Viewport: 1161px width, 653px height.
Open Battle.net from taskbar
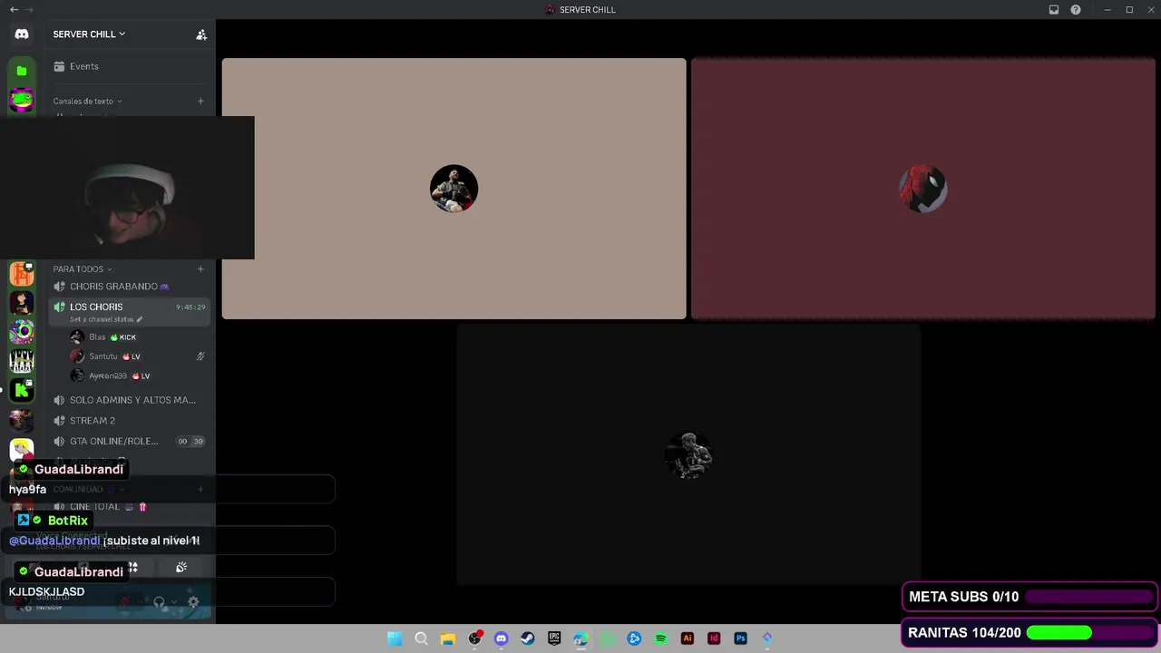tap(634, 638)
